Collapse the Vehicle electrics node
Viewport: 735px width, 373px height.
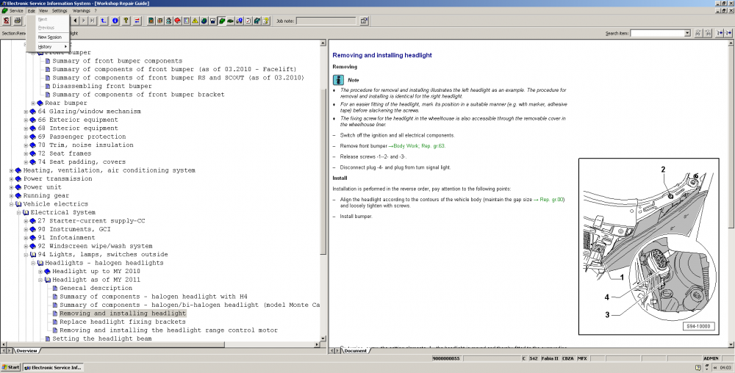click(x=11, y=204)
